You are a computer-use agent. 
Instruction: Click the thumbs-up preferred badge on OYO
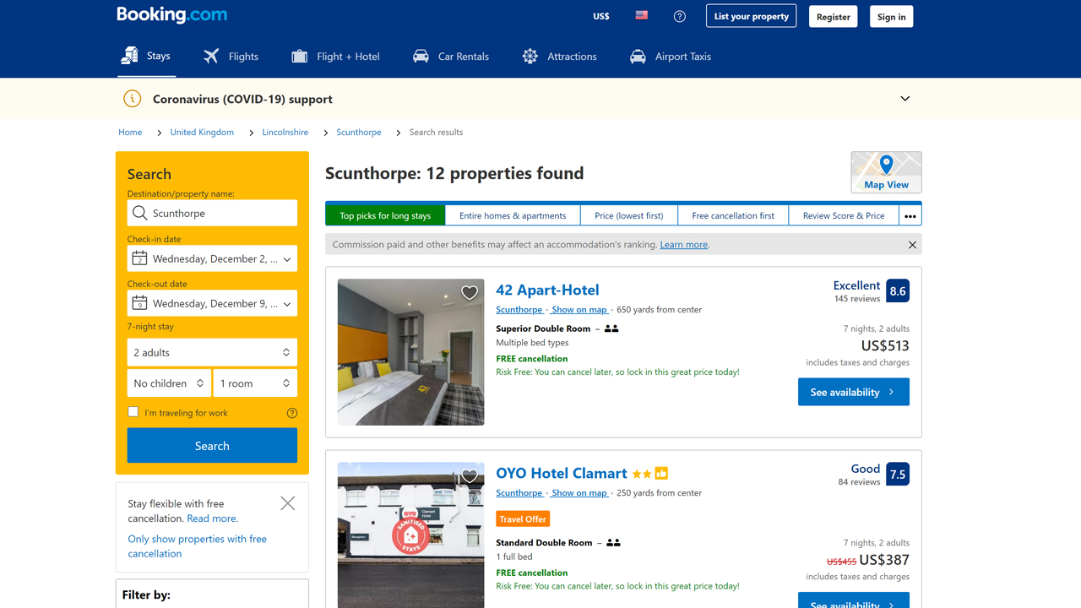click(661, 474)
